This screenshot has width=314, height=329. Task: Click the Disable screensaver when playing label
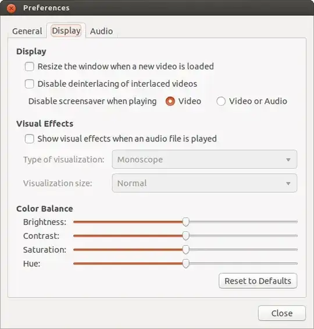click(x=92, y=101)
